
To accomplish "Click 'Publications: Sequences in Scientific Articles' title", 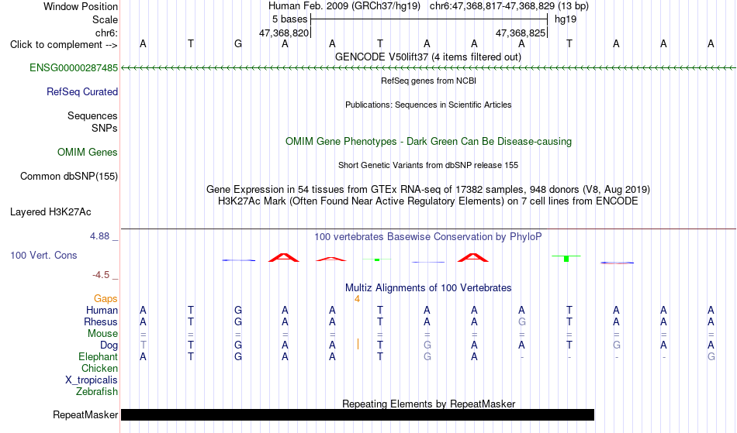I will (x=428, y=105).
